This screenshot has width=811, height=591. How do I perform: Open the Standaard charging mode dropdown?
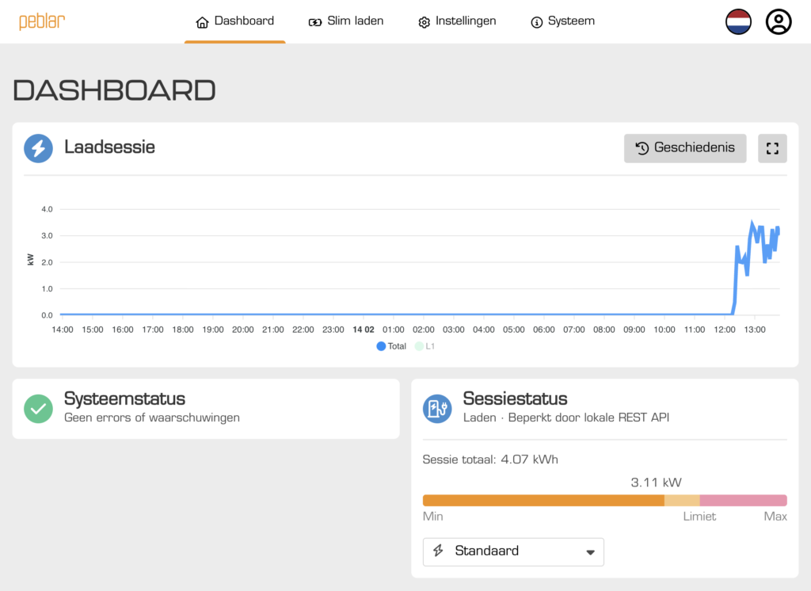click(x=513, y=551)
